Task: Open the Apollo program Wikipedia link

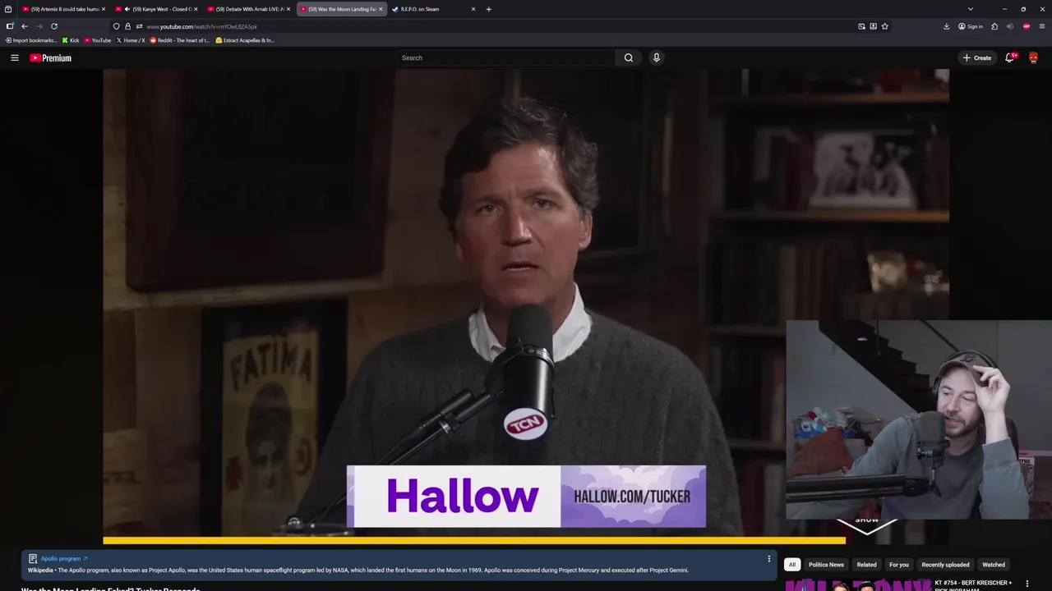Action: pyautogui.click(x=63, y=558)
